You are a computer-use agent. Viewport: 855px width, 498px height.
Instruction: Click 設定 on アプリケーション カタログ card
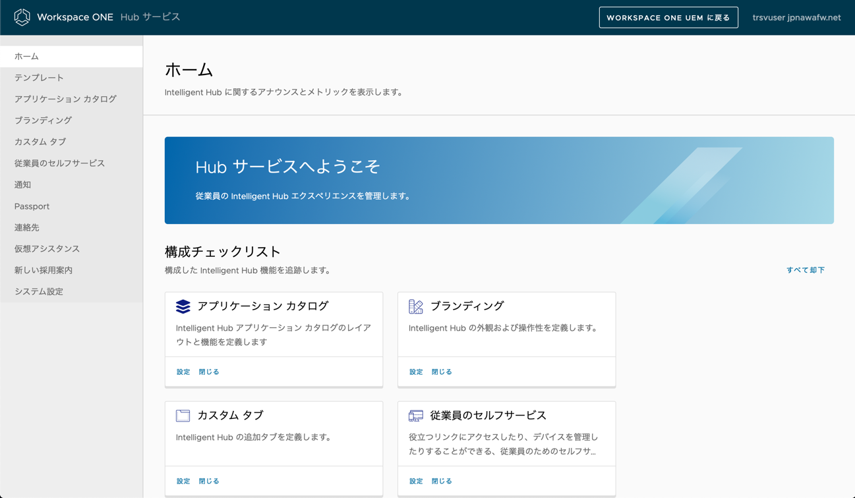pos(183,372)
